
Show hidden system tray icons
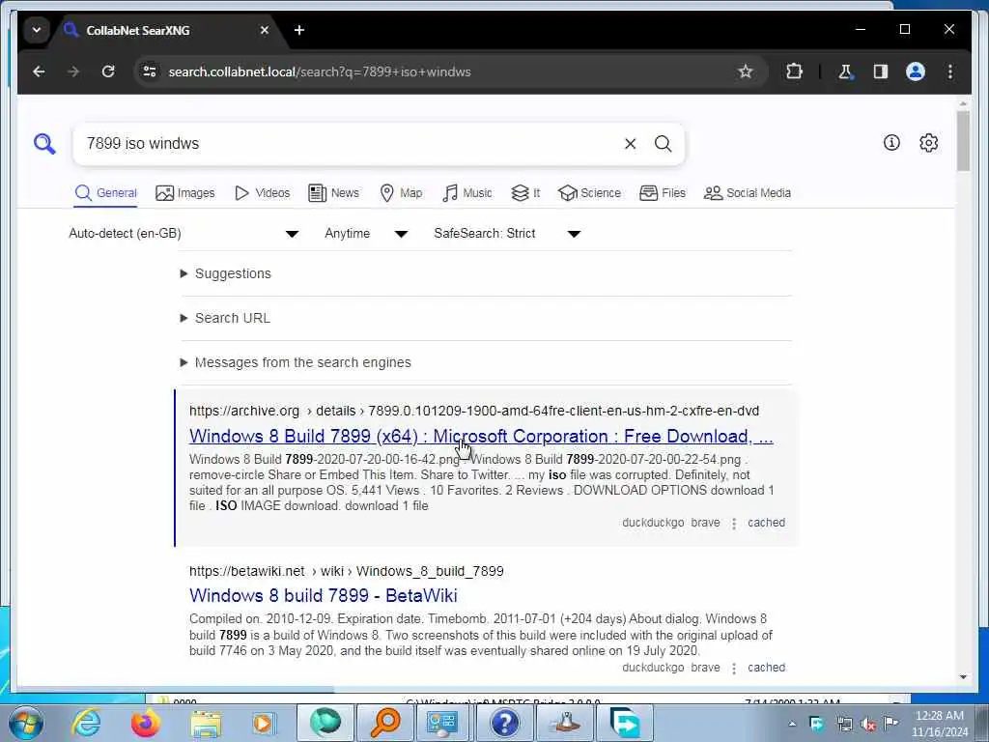792,724
